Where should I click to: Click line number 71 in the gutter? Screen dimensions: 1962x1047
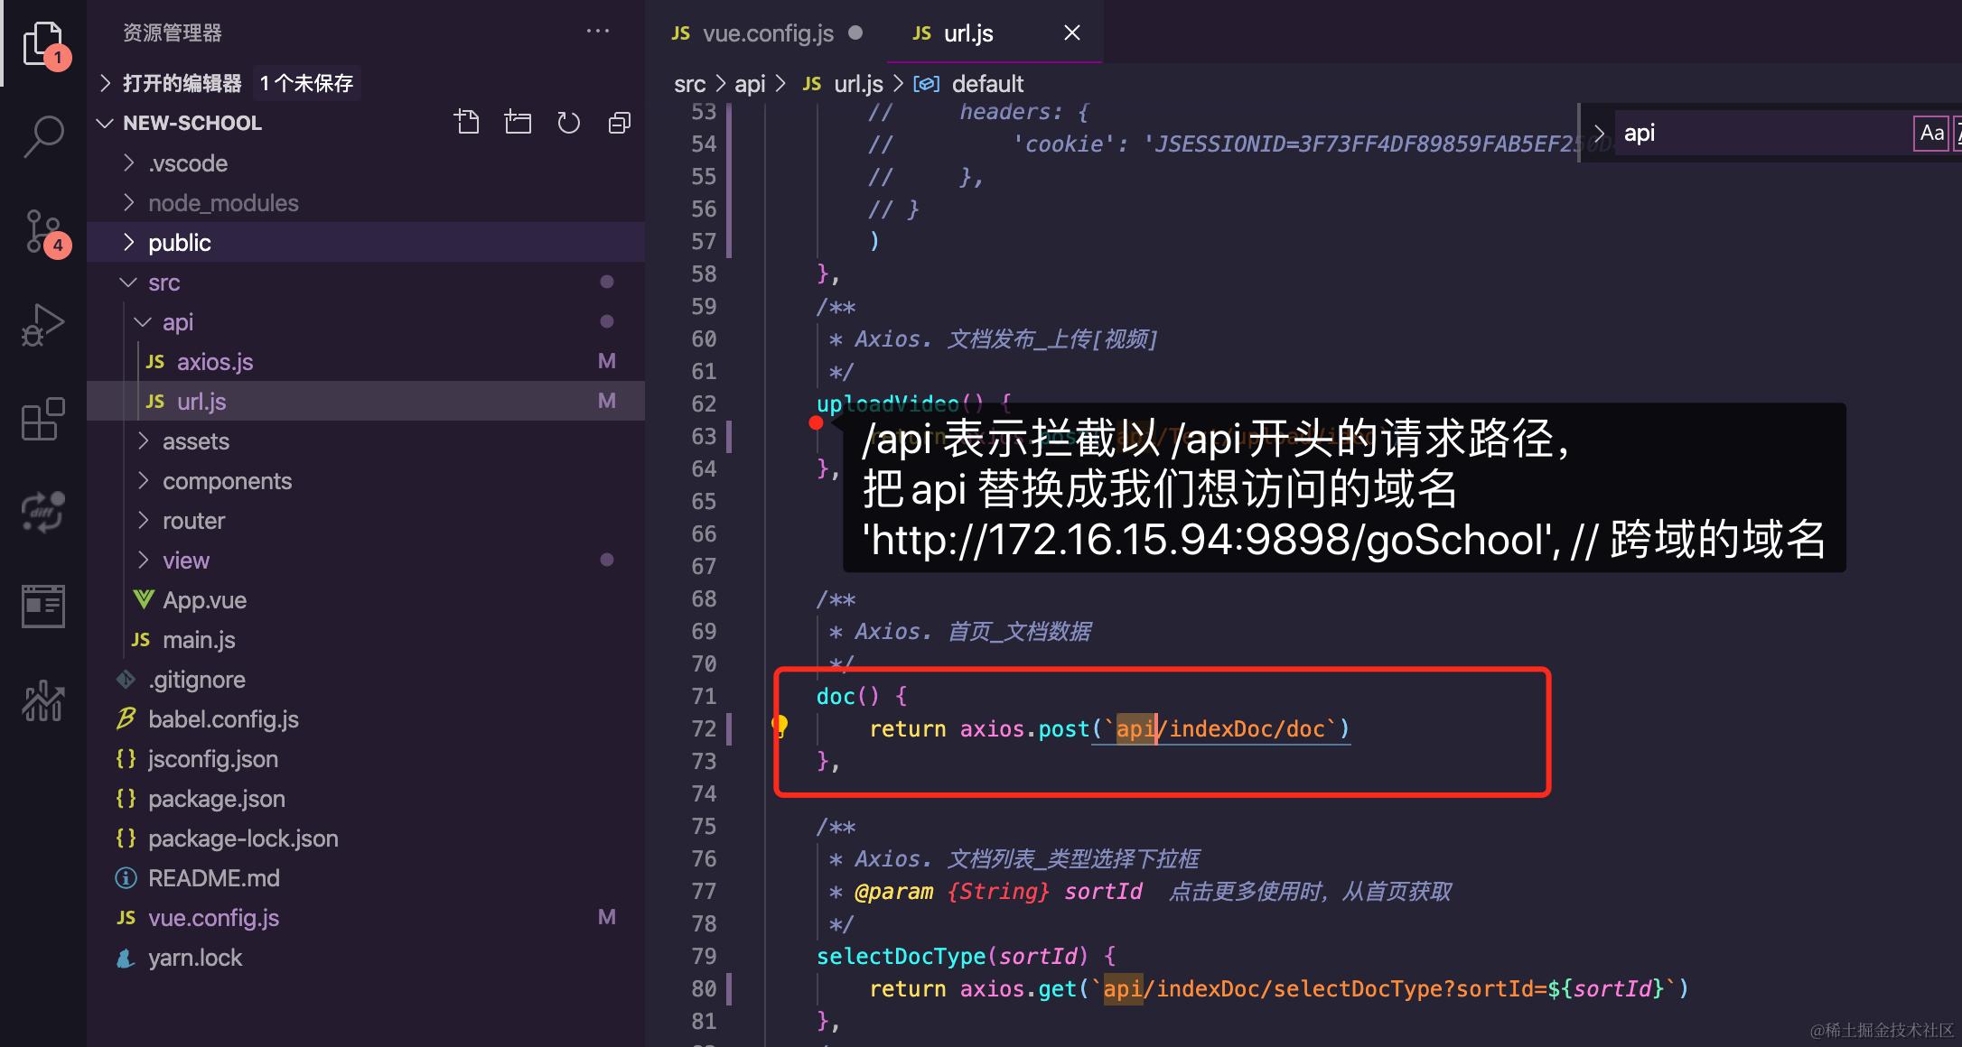[704, 696]
